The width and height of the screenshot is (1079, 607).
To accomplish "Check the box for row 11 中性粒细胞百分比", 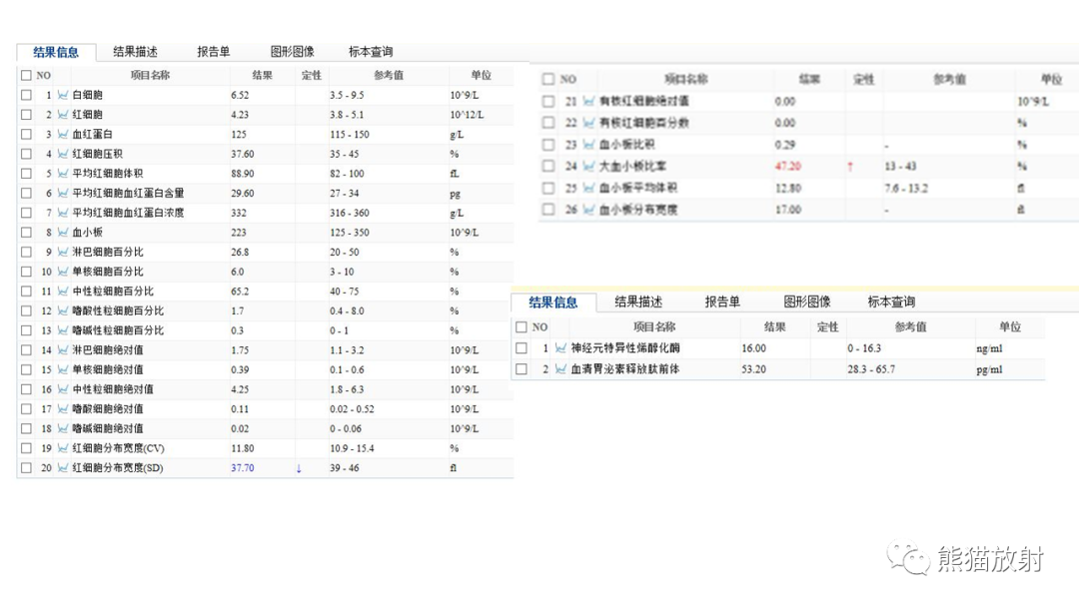I will pyautogui.click(x=26, y=292).
